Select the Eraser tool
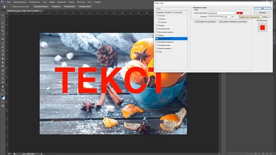This screenshot has width=276, height=155. (3, 55)
